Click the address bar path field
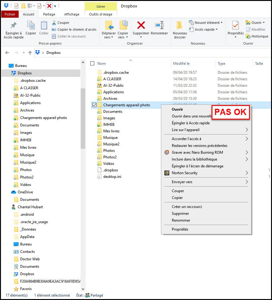The height and width of the screenshot is (300, 272). (153, 53)
